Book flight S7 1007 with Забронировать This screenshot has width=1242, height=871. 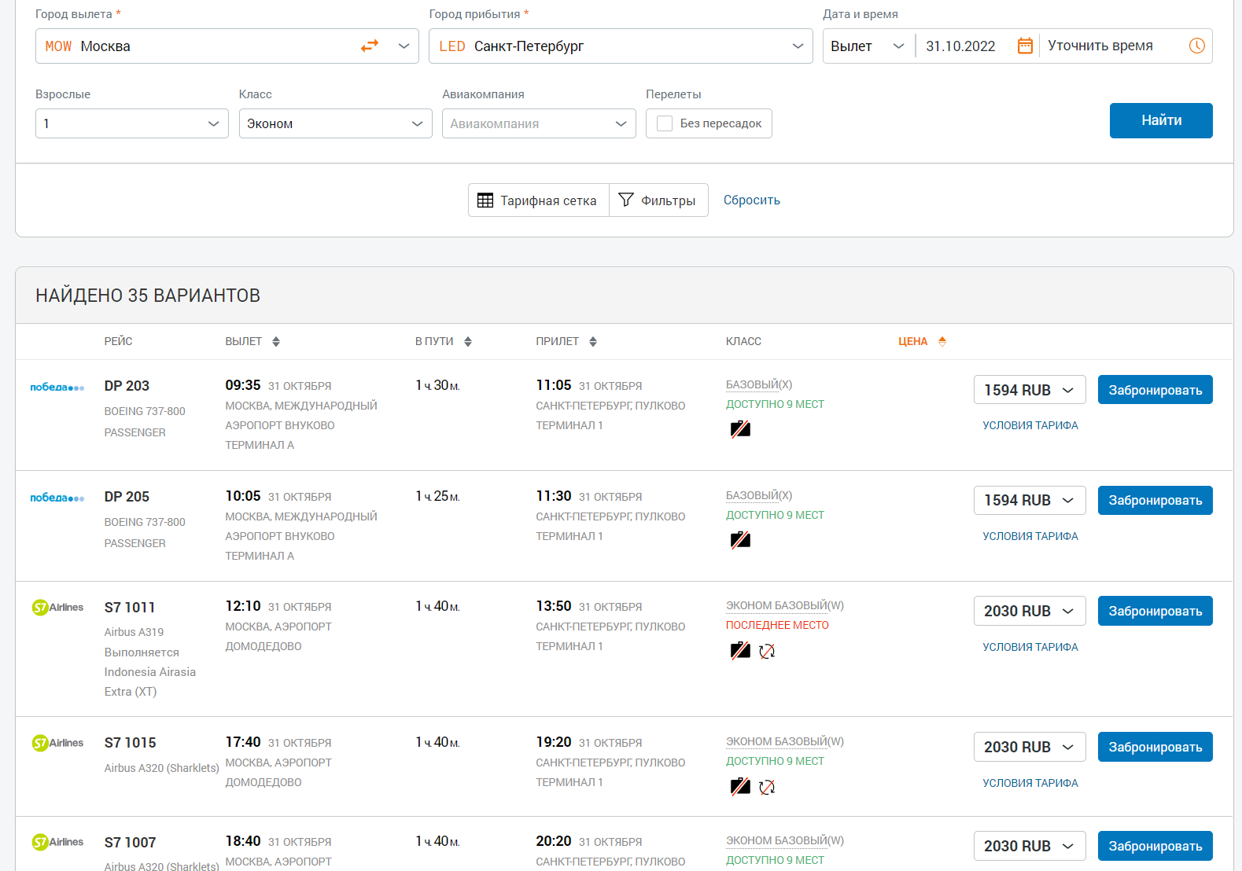(1155, 846)
